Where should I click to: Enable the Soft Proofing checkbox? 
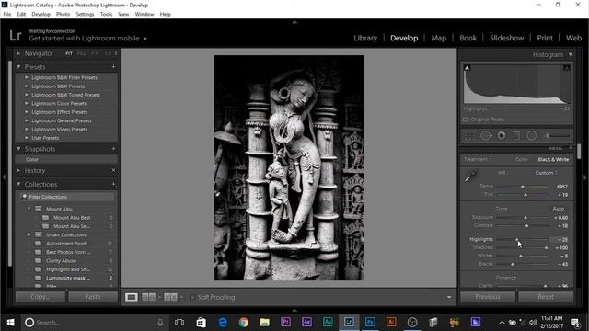pyautogui.click(x=192, y=297)
